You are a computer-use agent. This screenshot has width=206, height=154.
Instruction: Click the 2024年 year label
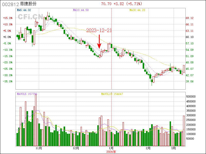click(x=111, y=152)
